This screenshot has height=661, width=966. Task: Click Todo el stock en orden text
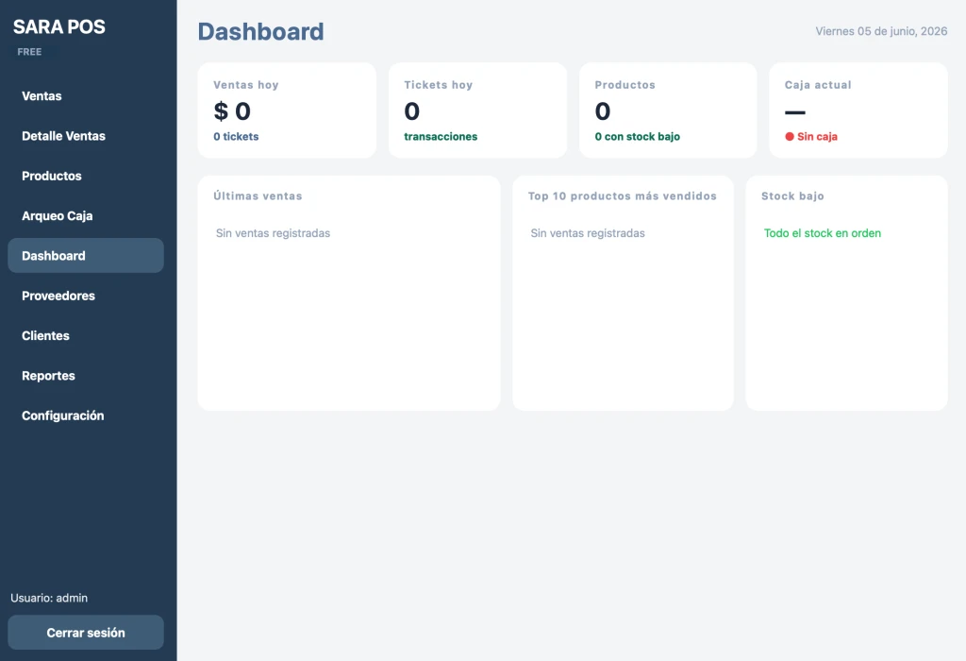coord(823,233)
